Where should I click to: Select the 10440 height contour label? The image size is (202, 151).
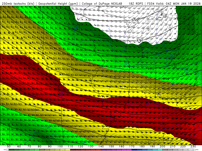(x=45, y=137)
